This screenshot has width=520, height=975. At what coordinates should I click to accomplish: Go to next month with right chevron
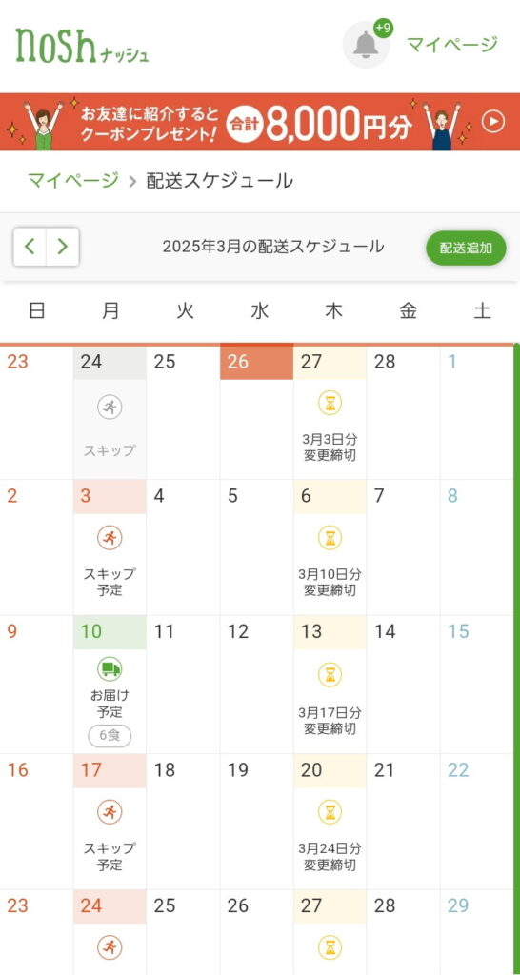tap(63, 247)
